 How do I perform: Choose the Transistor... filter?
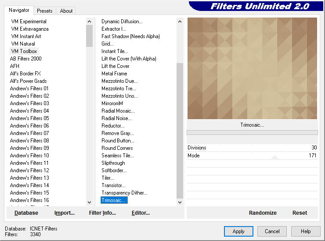point(113,185)
